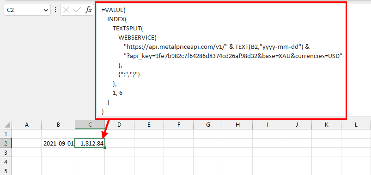
Task: Click the WEBSERVICE( line in formula bar
Action: click(138, 37)
